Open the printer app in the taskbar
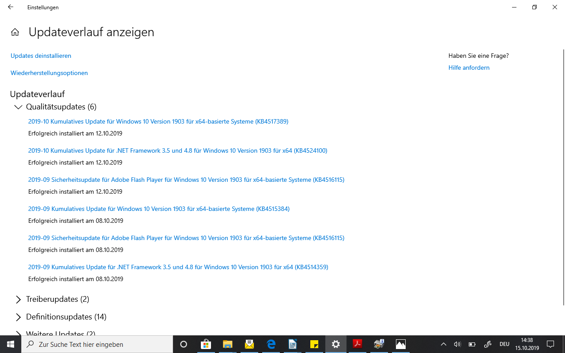This screenshot has width=565, height=353. [379, 344]
